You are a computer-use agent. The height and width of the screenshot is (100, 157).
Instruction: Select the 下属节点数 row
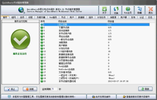[95, 28]
